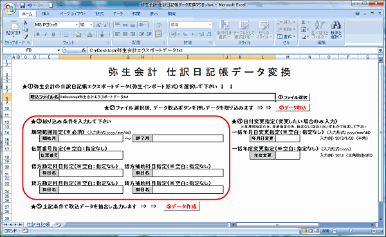Open Sort and Filter (並べ替えとフィルタ)
The image size is (386, 237).
point(320,30)
